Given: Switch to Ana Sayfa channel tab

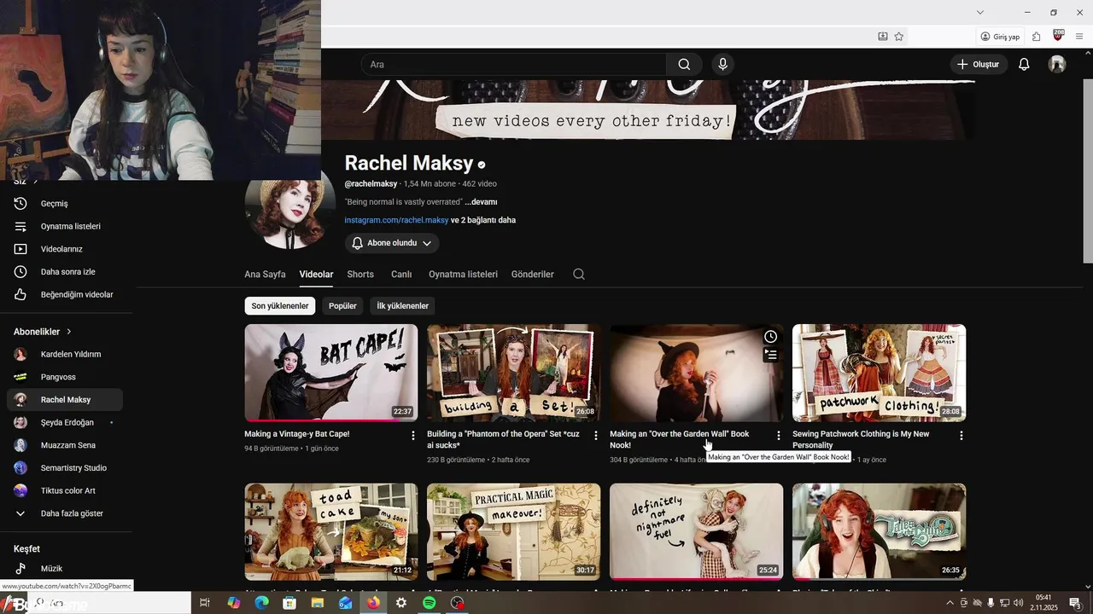Looking at the screenshot, I should (265, 274).
